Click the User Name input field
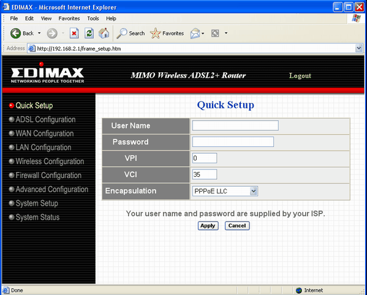This screenshot has height=295, width=367. [235, 125]
